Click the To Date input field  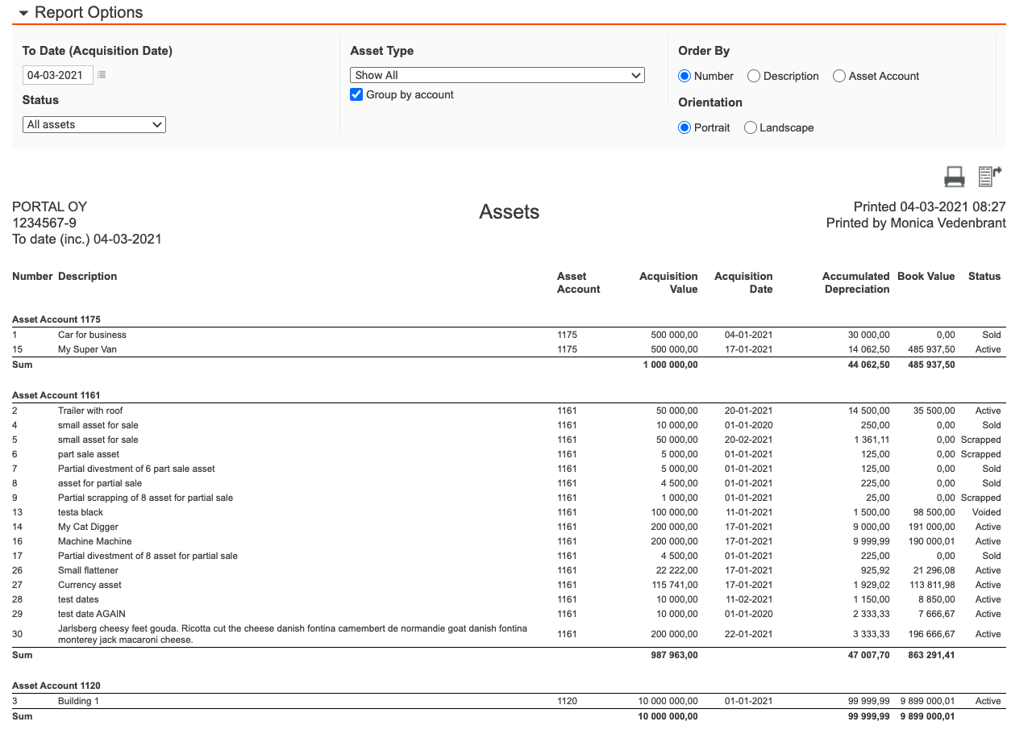[x=57, y=75]
